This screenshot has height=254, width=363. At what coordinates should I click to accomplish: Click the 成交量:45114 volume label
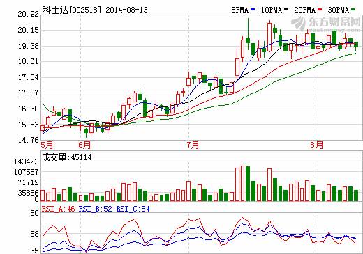[66, 157]
